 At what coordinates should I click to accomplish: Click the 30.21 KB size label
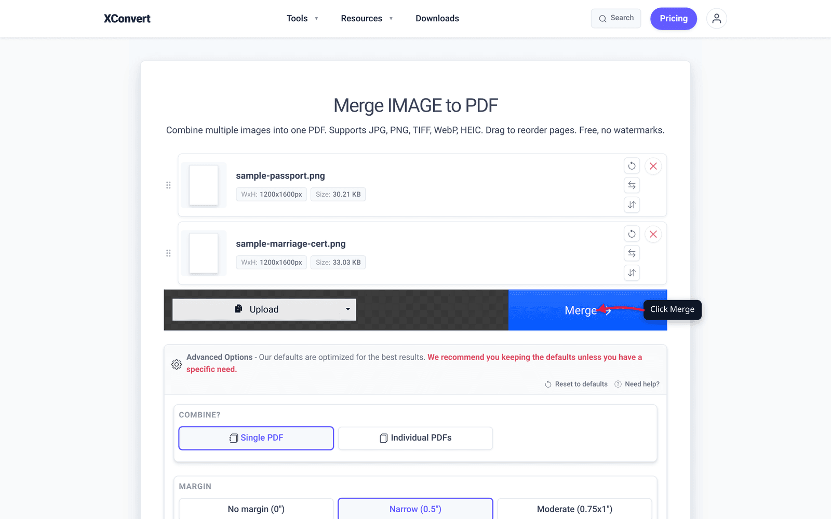pyautogui.click(x=338, y=194)
